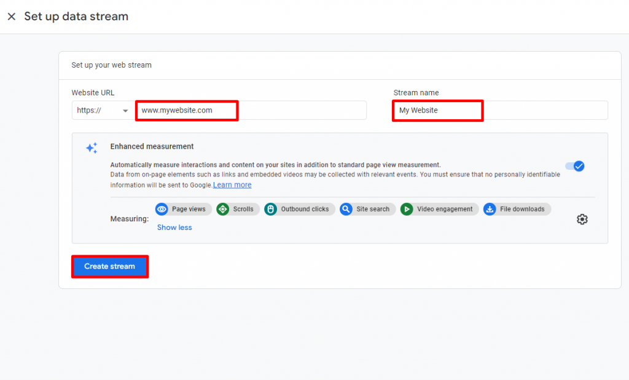This screenshot has width=629, height=380.
Task: Open the Learn more link
Action: (232, 184)
